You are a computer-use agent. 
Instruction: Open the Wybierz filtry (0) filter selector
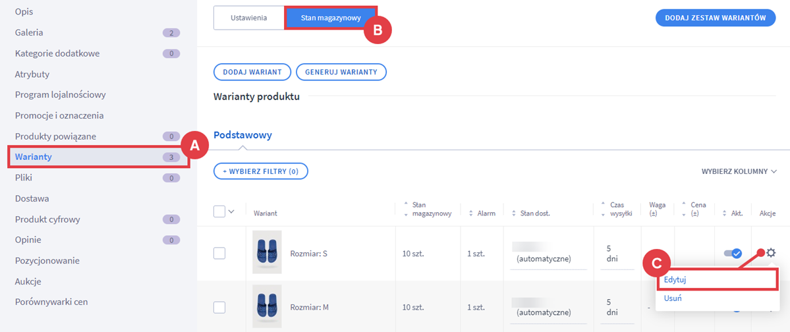pos(260,171)
